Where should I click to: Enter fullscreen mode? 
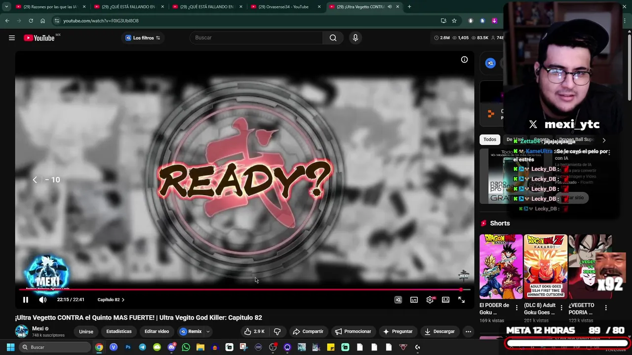pyautogui.click(x=461, y=300)
